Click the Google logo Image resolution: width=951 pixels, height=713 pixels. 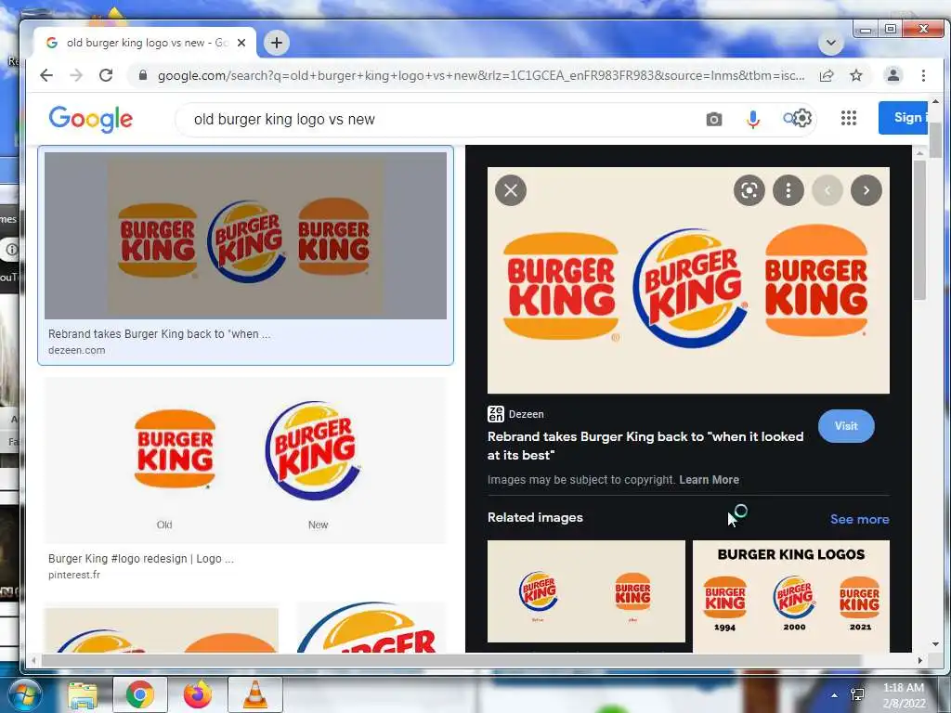tap(90, 119)
